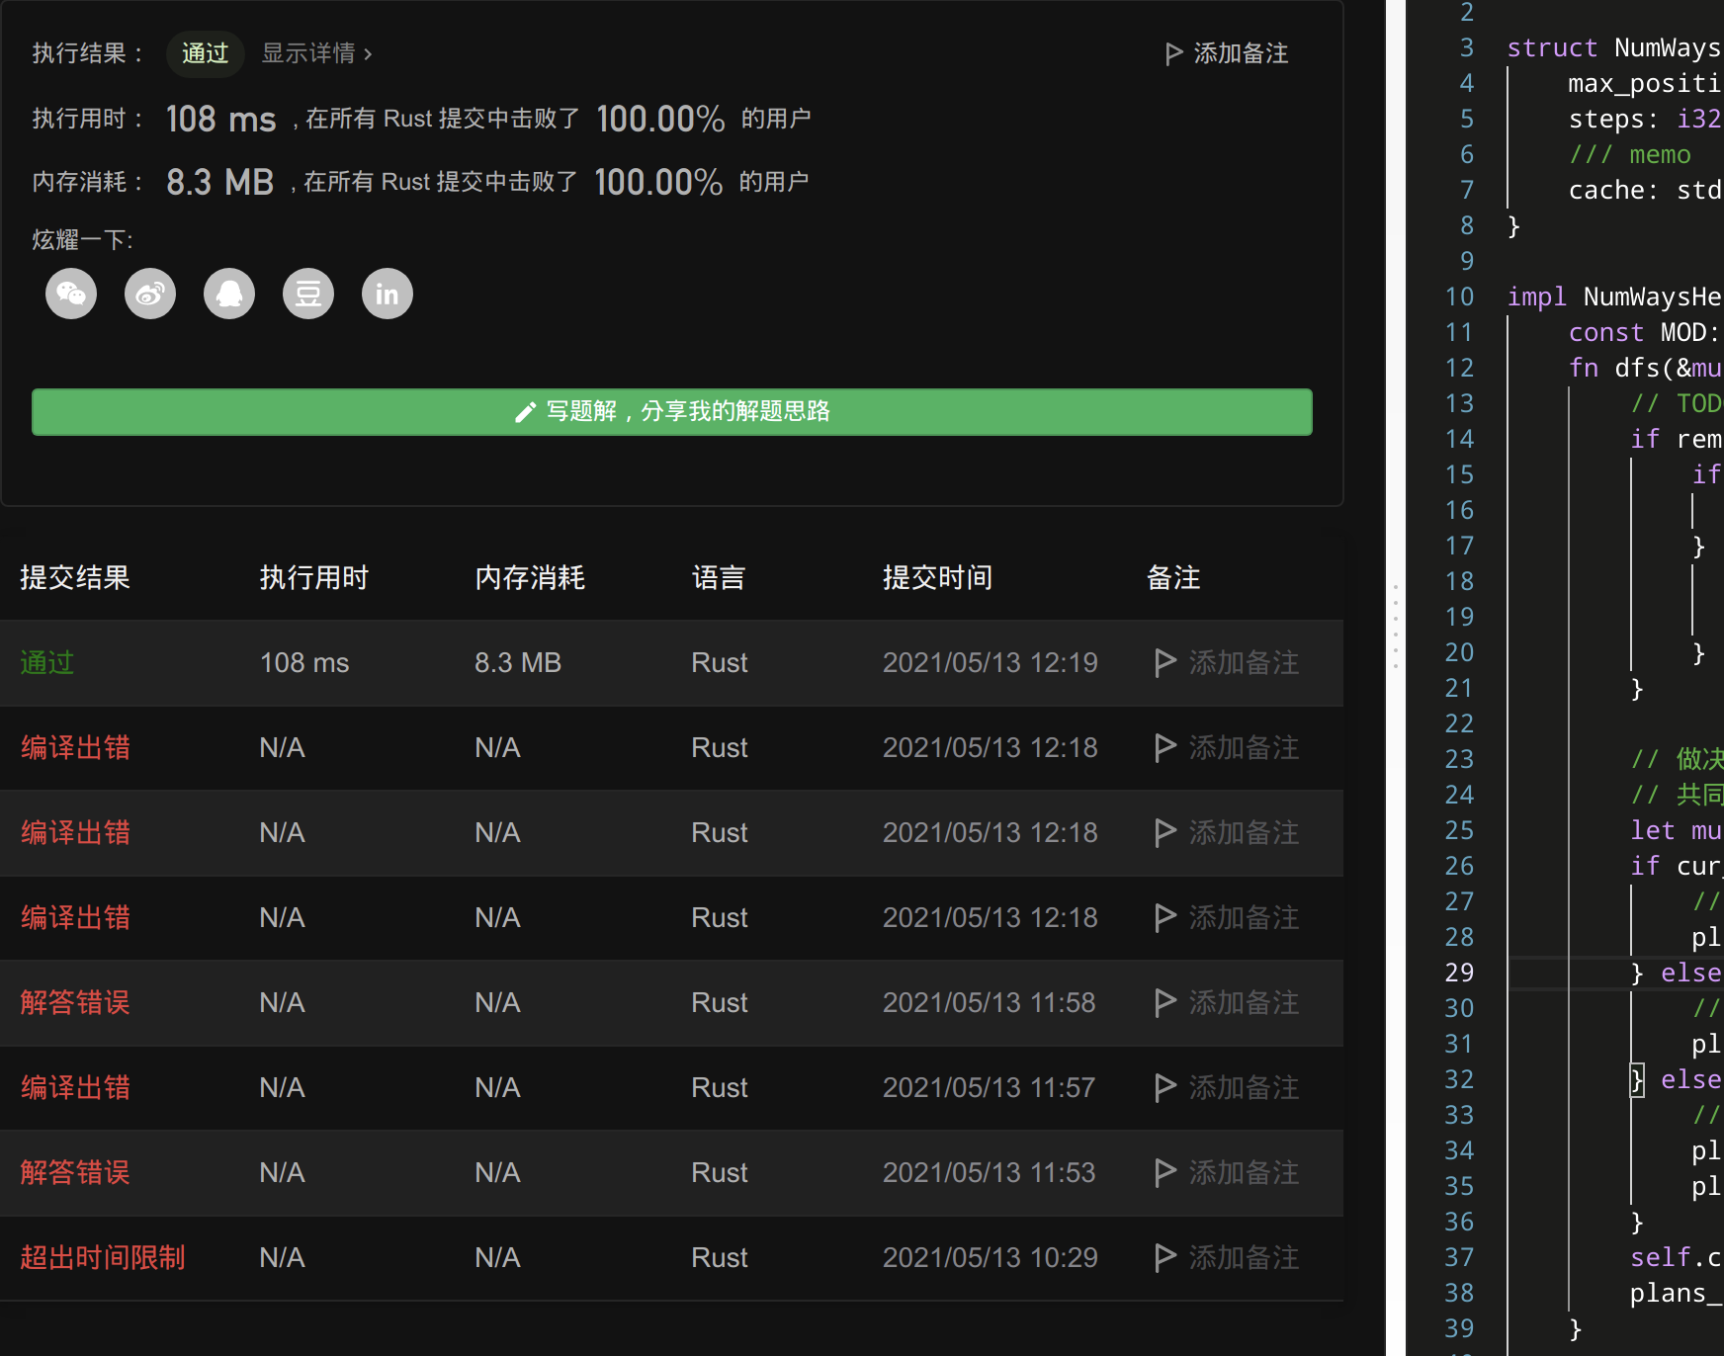Image resolution: width=1724 pixels, height=1356 pixels.
Task: Share result via Douban icon
Action: pos(308,294)
